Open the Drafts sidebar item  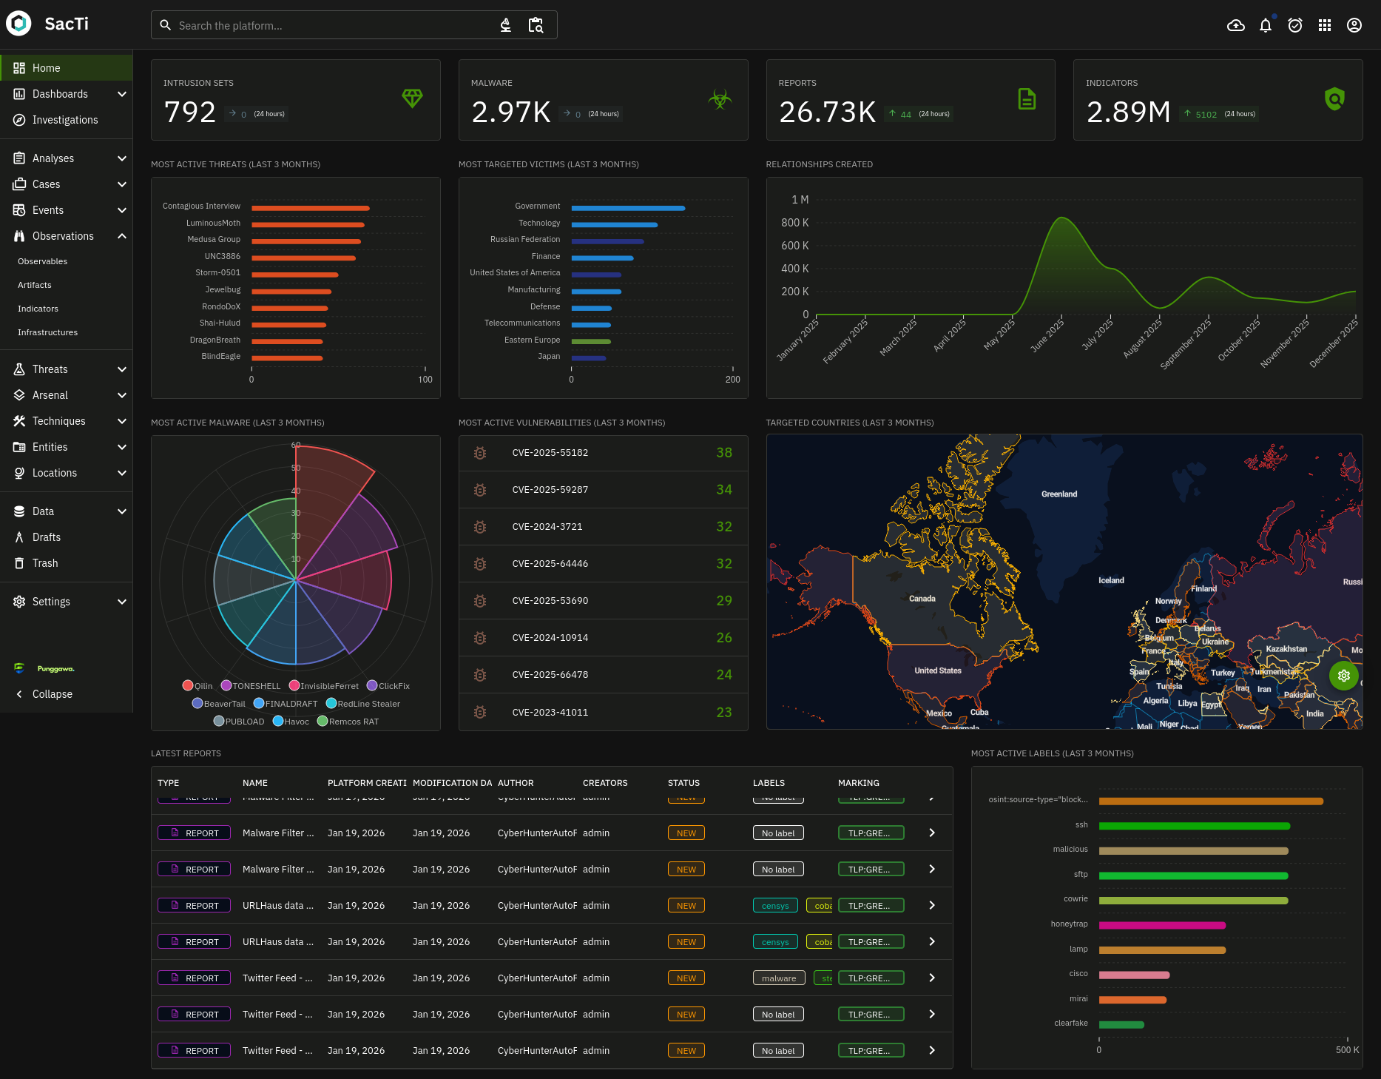click(46, 537)
